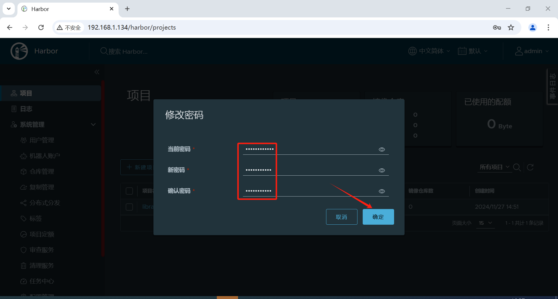The height and width of the screenshot is (299, 558).
Task: Open the Chrome profile avatar
Action: pos(533,27)
